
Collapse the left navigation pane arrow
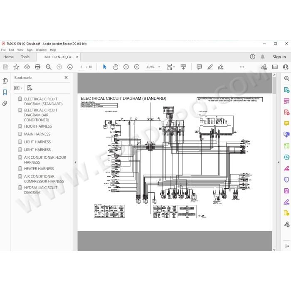75,162
